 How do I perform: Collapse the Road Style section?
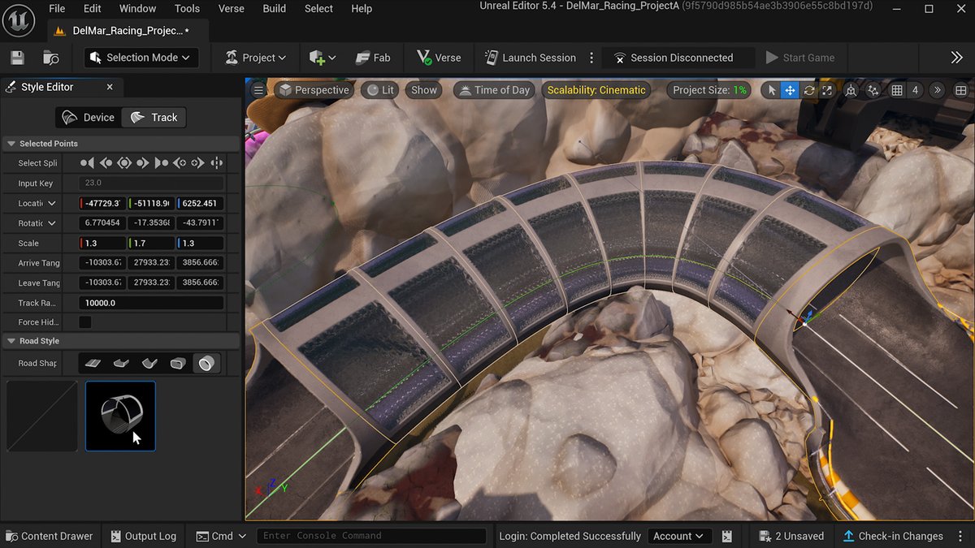tap(11, 341)
